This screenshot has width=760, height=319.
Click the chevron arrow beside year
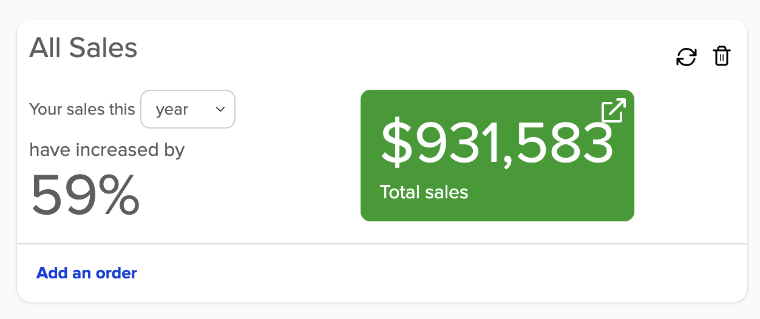click(x=220, y=109)
